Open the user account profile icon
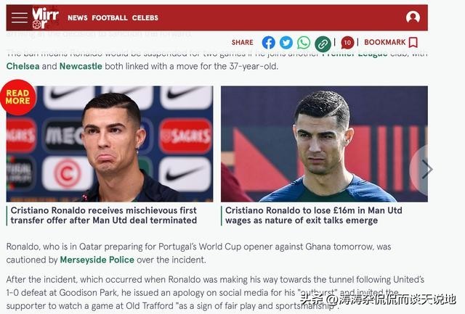Screen dimensions: 465x314 point(413,17)
